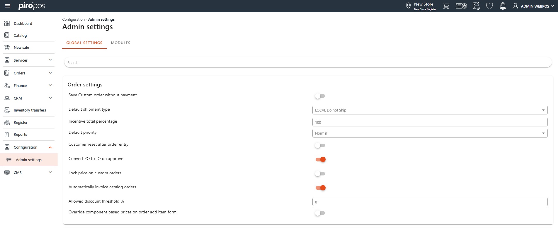This screenshot has width=558, height=228.
Task: Click the store location pin icon
Action: (408, 6)
